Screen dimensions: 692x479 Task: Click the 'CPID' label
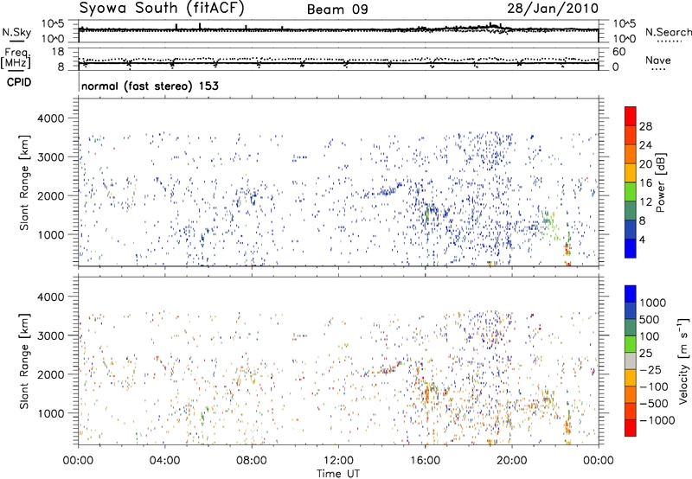click(19, 82)
